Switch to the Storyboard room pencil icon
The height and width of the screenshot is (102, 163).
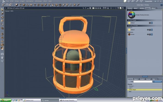pyautogui.click(x=133, y=1)
